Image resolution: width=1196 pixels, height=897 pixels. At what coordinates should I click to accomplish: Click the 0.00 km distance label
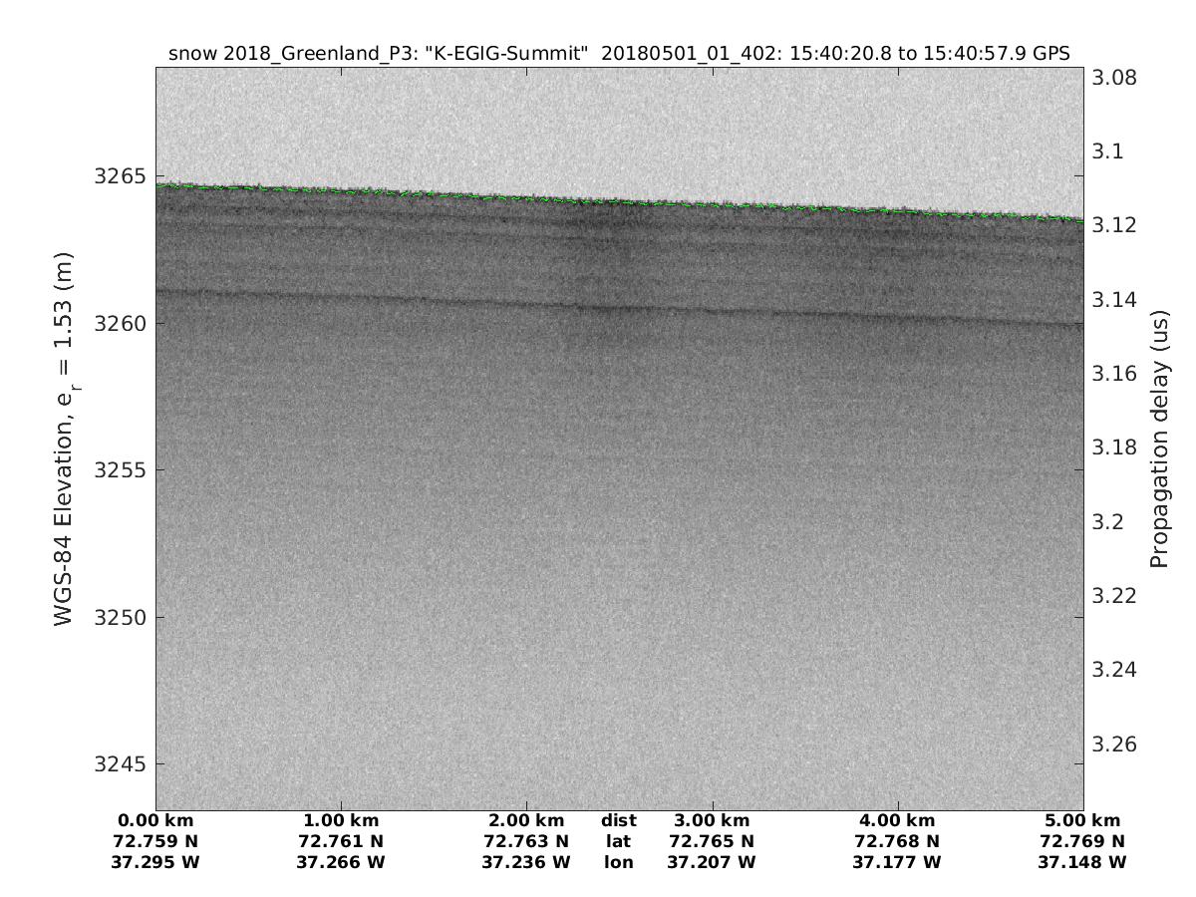(x=155, y=821)
